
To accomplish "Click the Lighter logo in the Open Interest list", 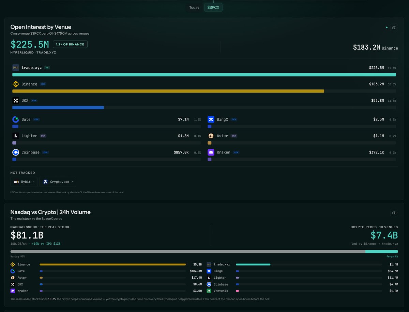I will pos(16,136).
